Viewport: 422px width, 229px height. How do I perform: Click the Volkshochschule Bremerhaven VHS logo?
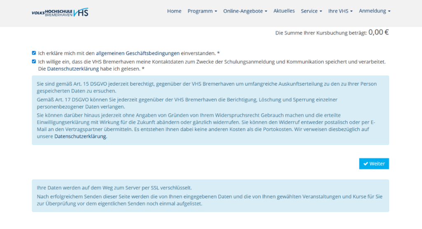coord(60,12)
